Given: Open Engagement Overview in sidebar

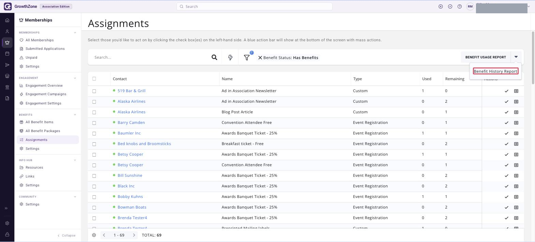Looking at the screenshot, I should tap(44, 86).
